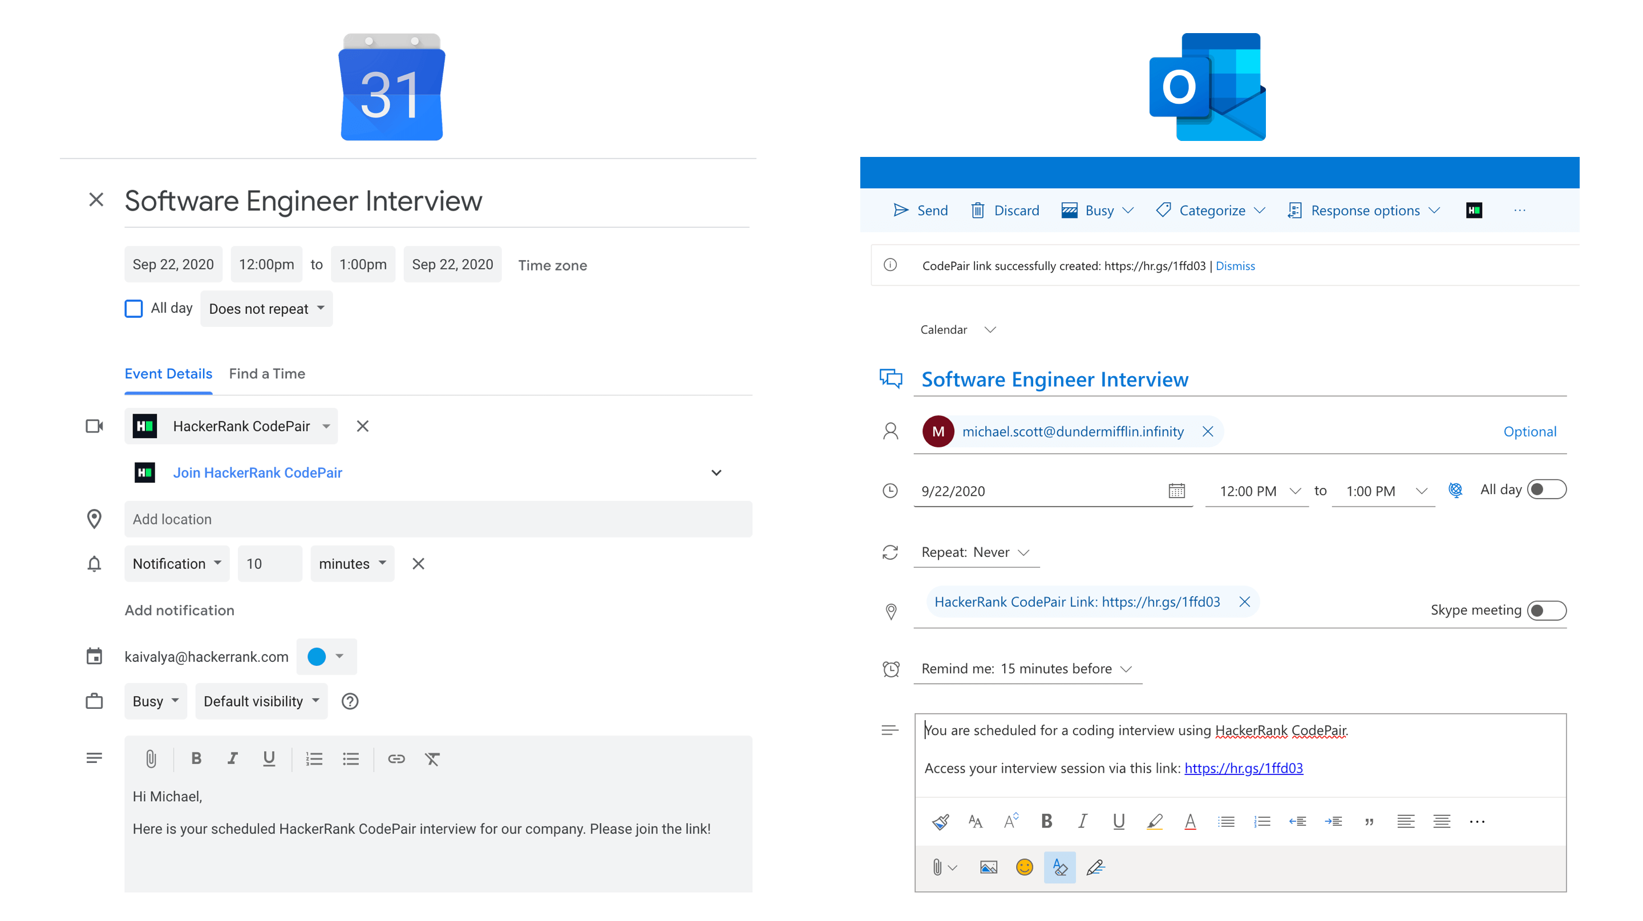Remove the 10 minutes notification
This screenshot has height=921, width=1643.
[418, 564]
